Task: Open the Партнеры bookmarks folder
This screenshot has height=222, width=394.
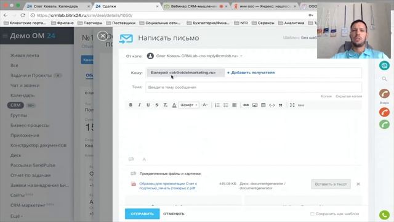Action: (x=90, y=23)
